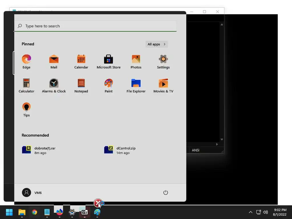This screenshot has width=292, height=219.
Task: Switch to Paint on the taskbar
Action: click(x=97, y=212)
